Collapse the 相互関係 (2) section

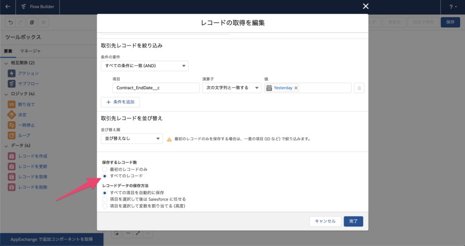tap(6, 63)
